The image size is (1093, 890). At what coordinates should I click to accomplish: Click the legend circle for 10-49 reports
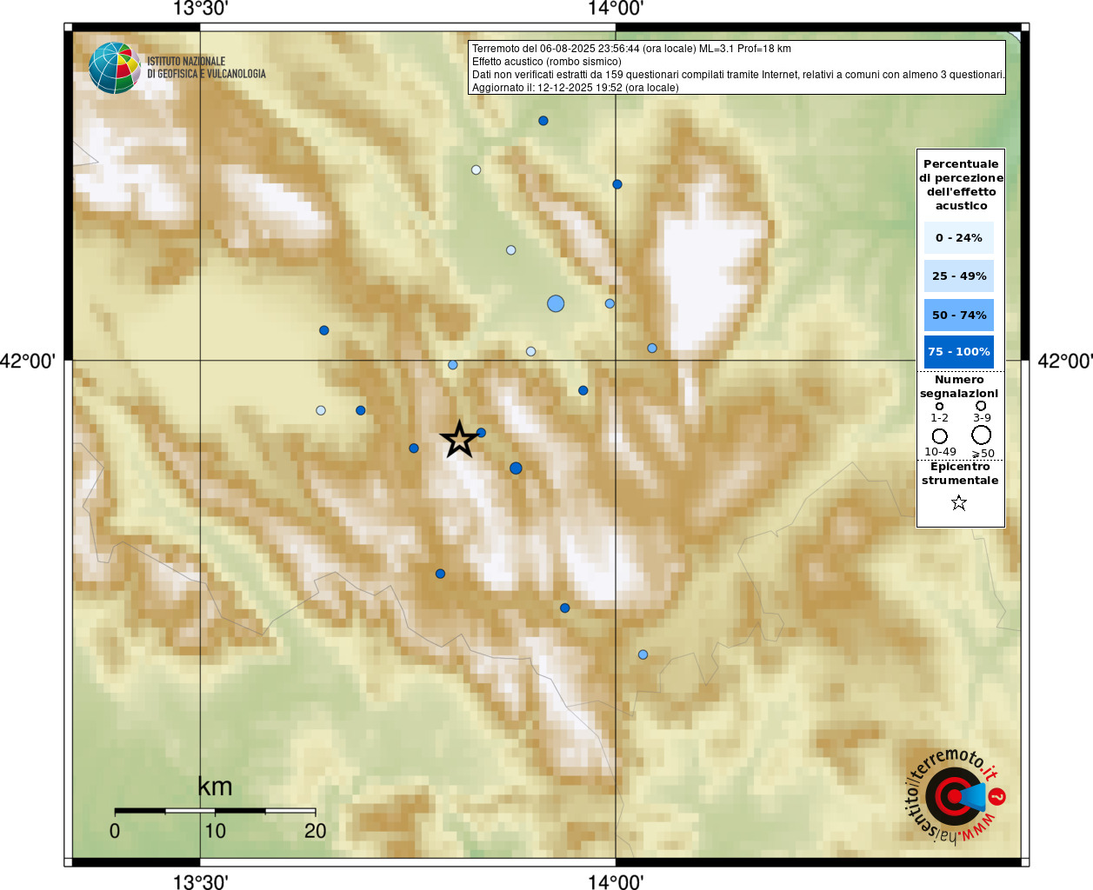click(940, 435)
